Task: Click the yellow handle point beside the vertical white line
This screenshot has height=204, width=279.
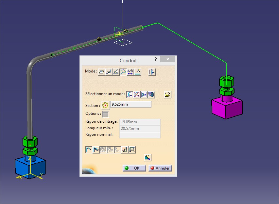Action: [x=126, y=31]
